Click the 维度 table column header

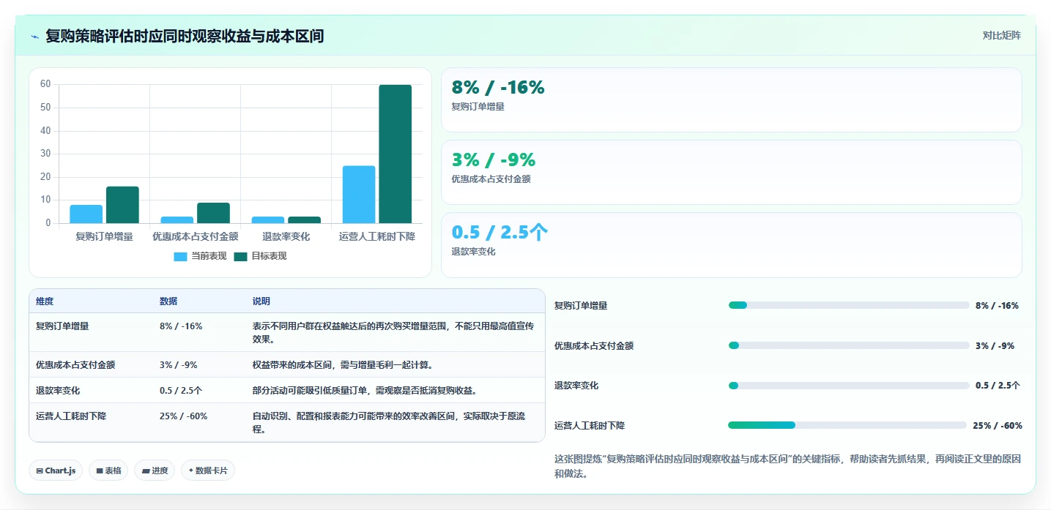click(45, 301)
